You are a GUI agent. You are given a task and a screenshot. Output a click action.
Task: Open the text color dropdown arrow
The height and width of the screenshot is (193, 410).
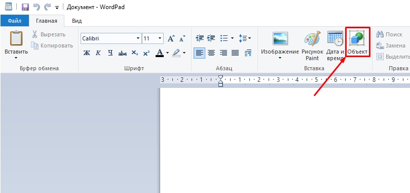coord(167,53)
